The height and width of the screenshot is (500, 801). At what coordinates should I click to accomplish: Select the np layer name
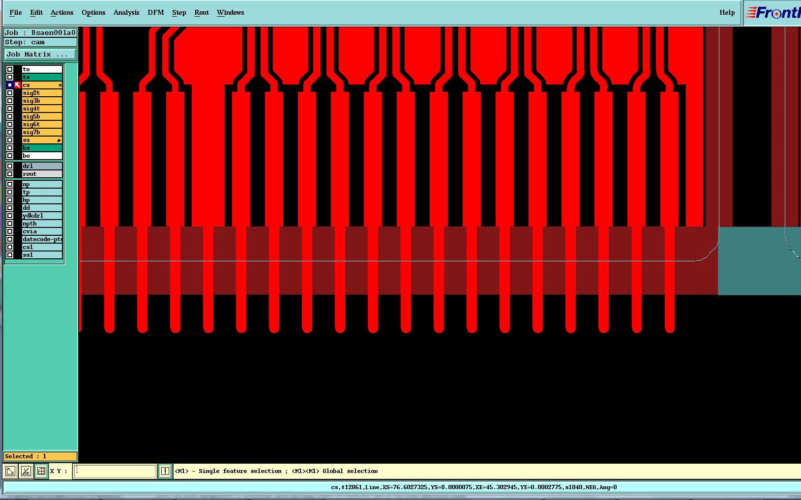[x=42, y=184]
